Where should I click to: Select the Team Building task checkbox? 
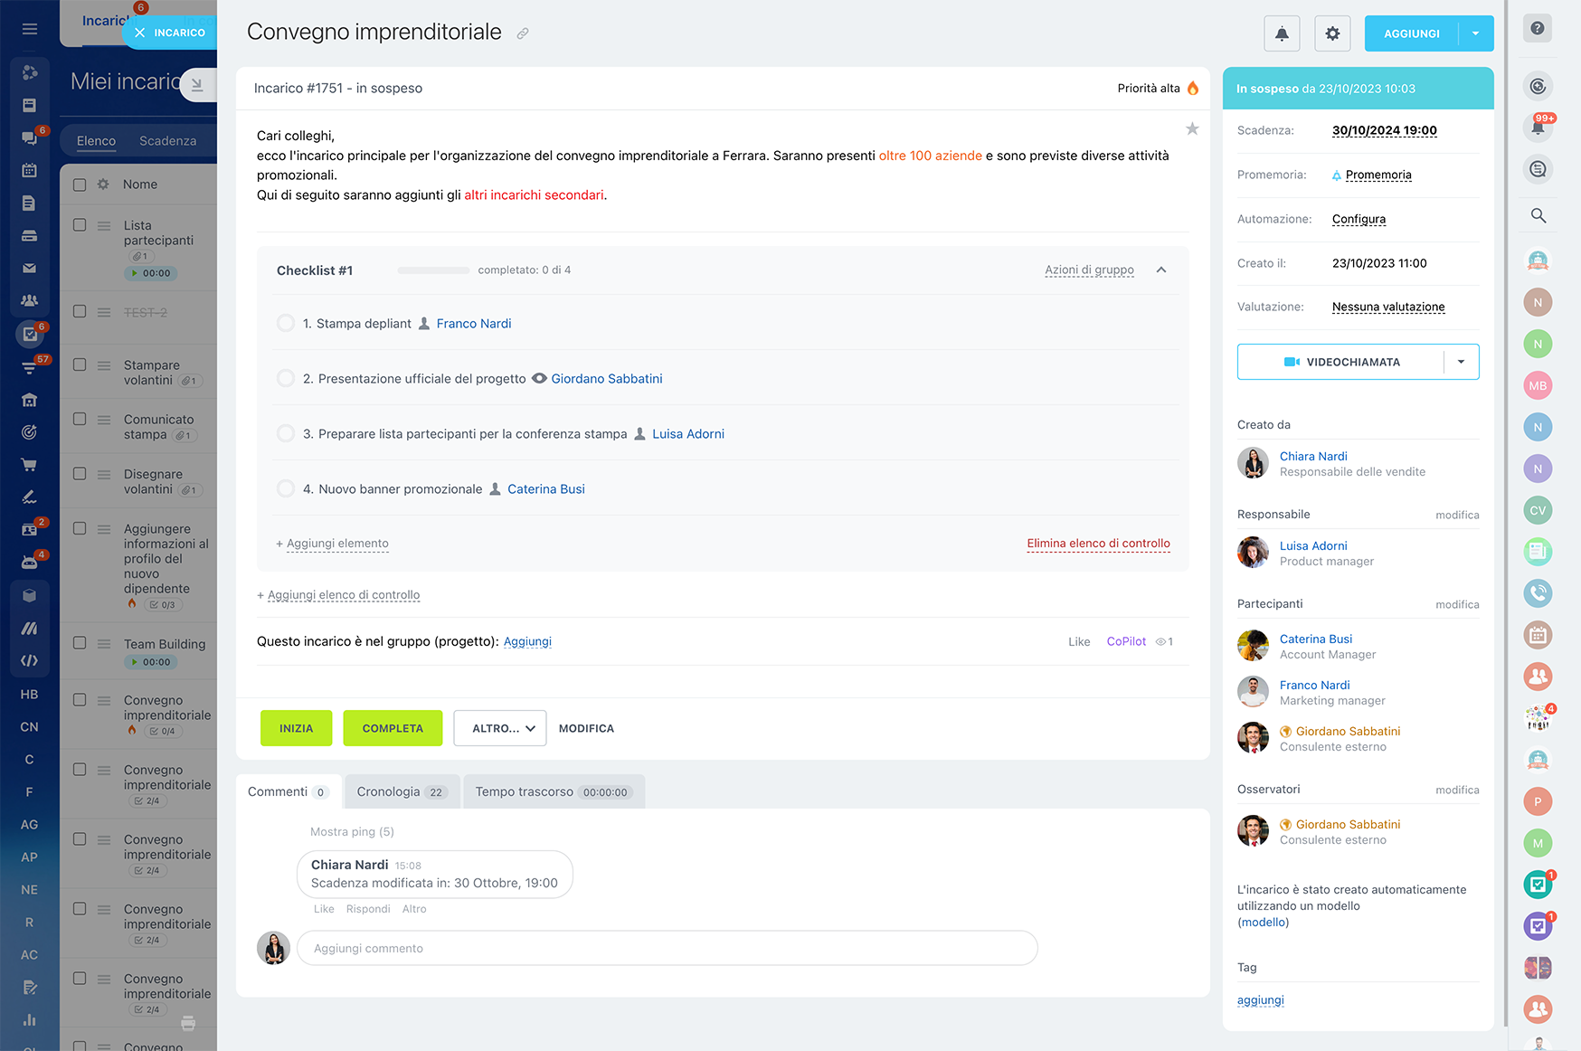tap(80, 643)
